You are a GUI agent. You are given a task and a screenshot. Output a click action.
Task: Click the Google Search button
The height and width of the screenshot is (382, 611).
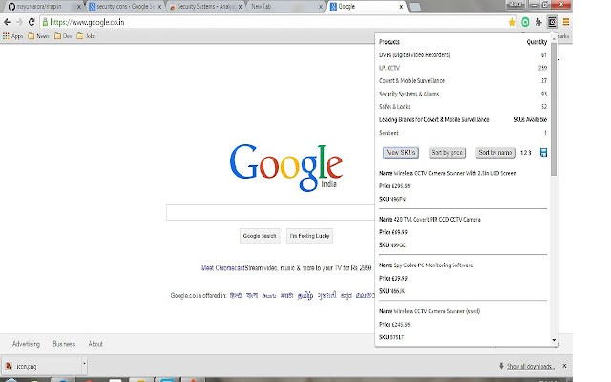pyautogui.click(x=260, y=236)
